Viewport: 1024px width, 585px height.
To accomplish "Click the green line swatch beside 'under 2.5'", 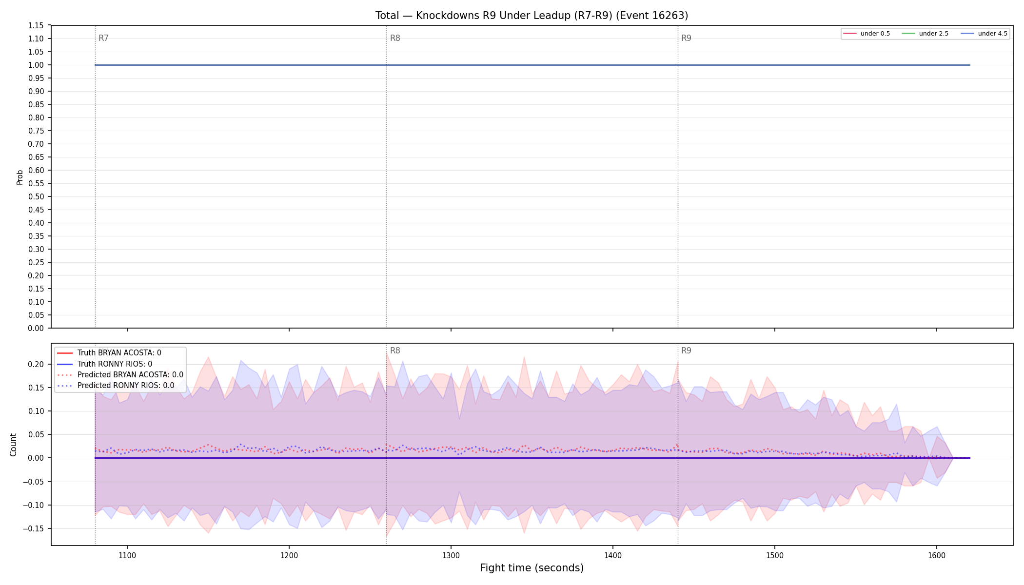I will coord(908,34).
